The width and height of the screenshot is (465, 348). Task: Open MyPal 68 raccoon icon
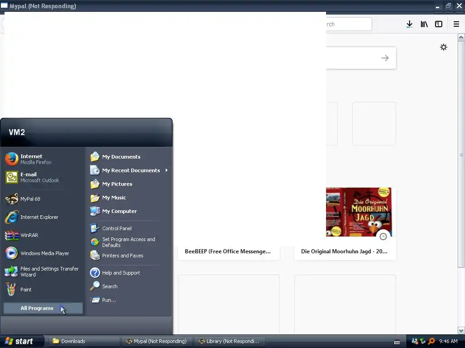click(11, 199)
